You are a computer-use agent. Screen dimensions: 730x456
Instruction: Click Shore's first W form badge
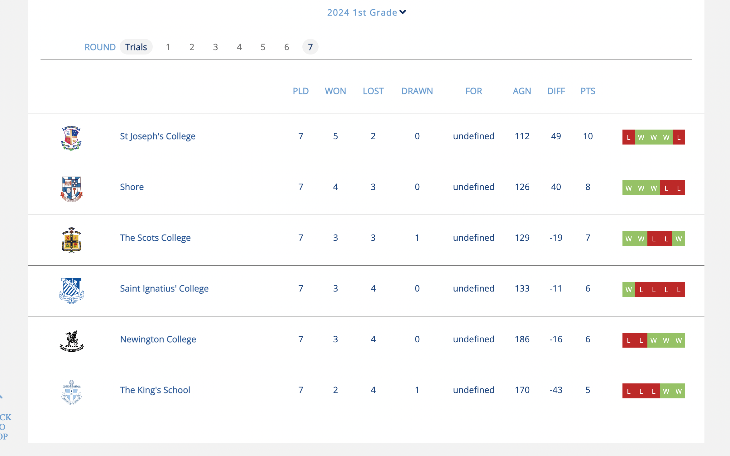click(x=629, y=188)
